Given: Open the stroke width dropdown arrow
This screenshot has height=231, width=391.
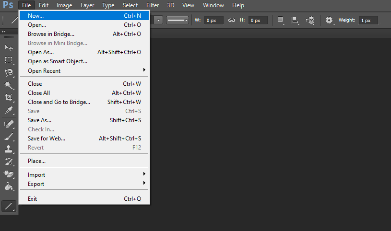Looking at the screenshot, I should 158,20.
